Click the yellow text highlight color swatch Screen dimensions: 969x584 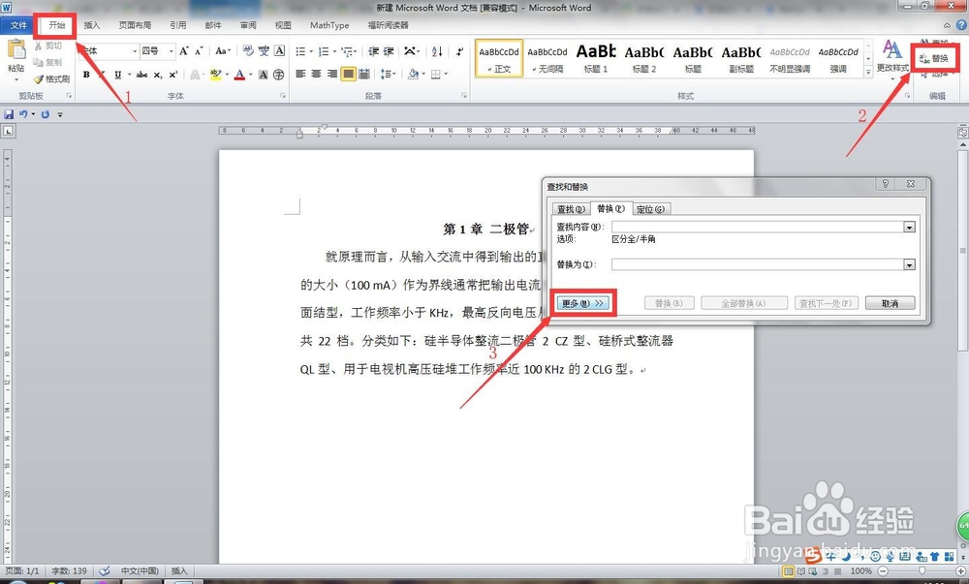tap(216, 75)
